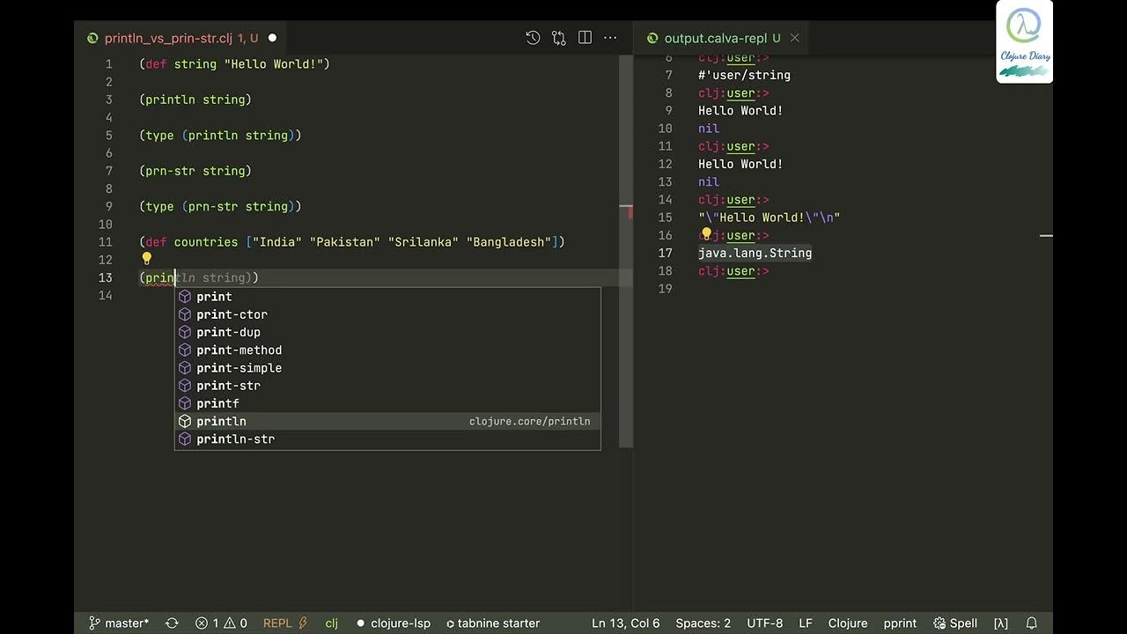Click java.lang.String in the REPL output
The width and height of the screenshot is (1127, 634).
click(755, 253)
